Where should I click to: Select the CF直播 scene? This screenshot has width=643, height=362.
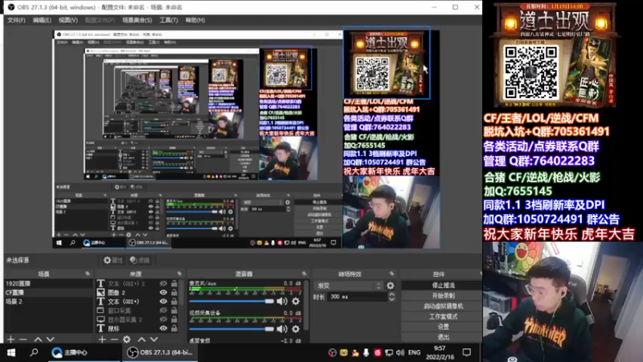coord(48,292)
